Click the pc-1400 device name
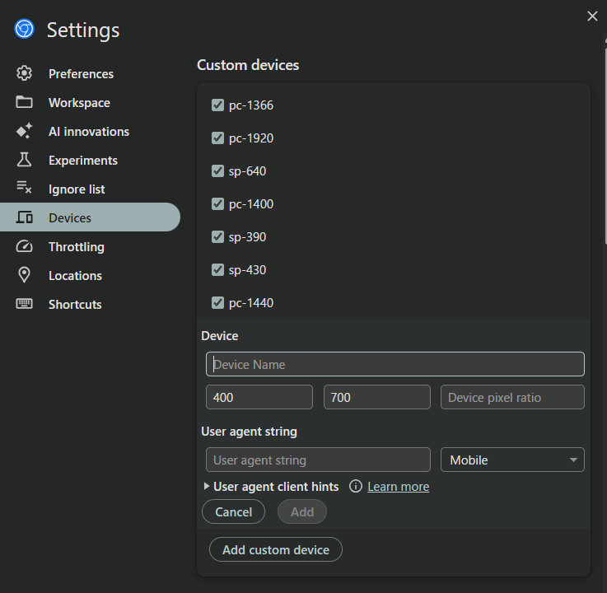The width and height of the screenshot is (607, 593). (251, 204)
